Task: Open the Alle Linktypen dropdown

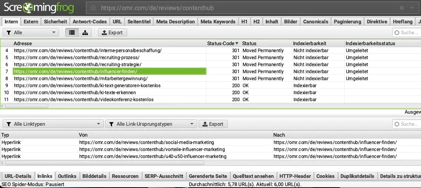Action: (53, 124)
